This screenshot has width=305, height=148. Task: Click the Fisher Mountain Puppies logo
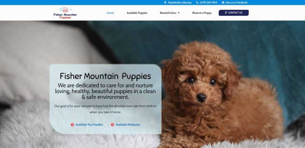tap(65, 13)
